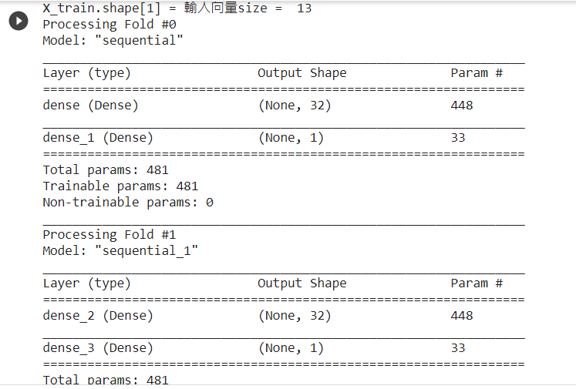Click param count 33 for dense_3
Viewport: 576px width, 389px height.
coord(458,347)
